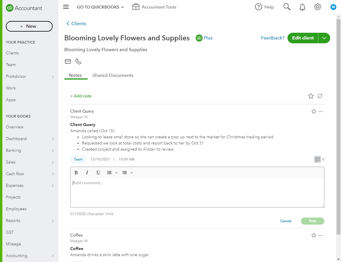
Task: Star the Coffee note
Action: tap(314, 235)
